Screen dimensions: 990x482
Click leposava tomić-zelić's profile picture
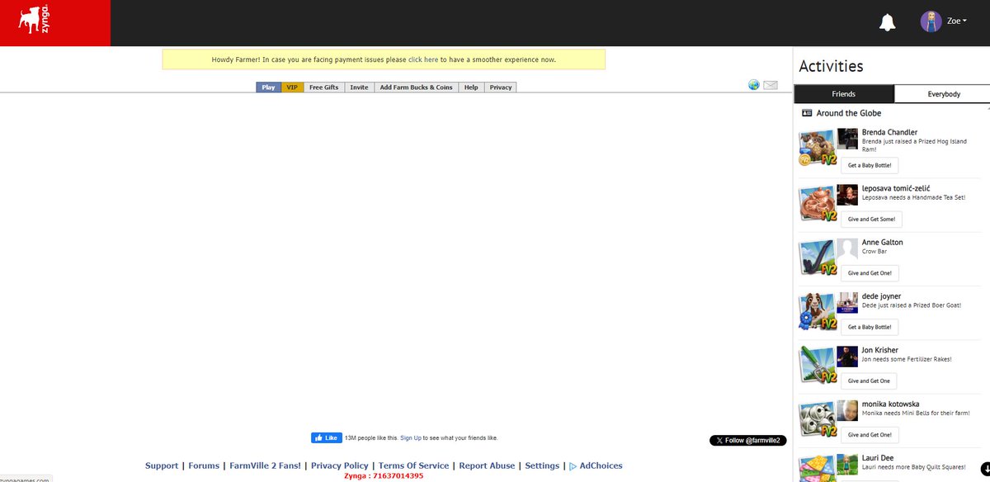847,194
